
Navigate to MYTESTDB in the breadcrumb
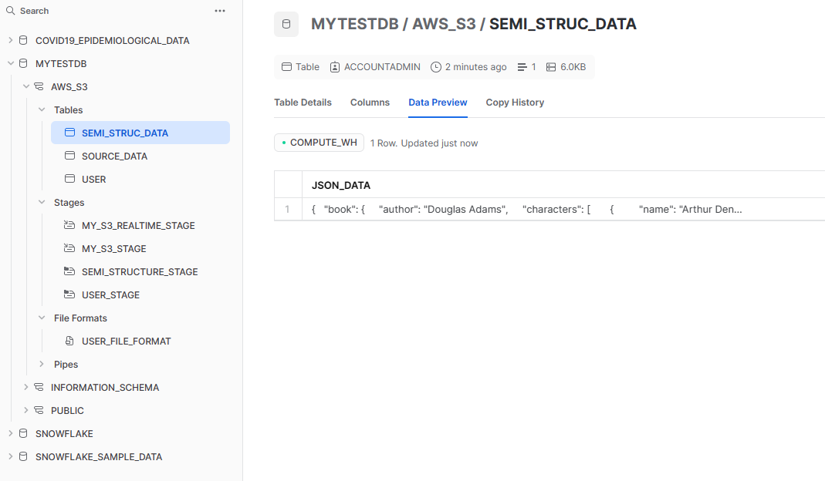tap(353, 24)
